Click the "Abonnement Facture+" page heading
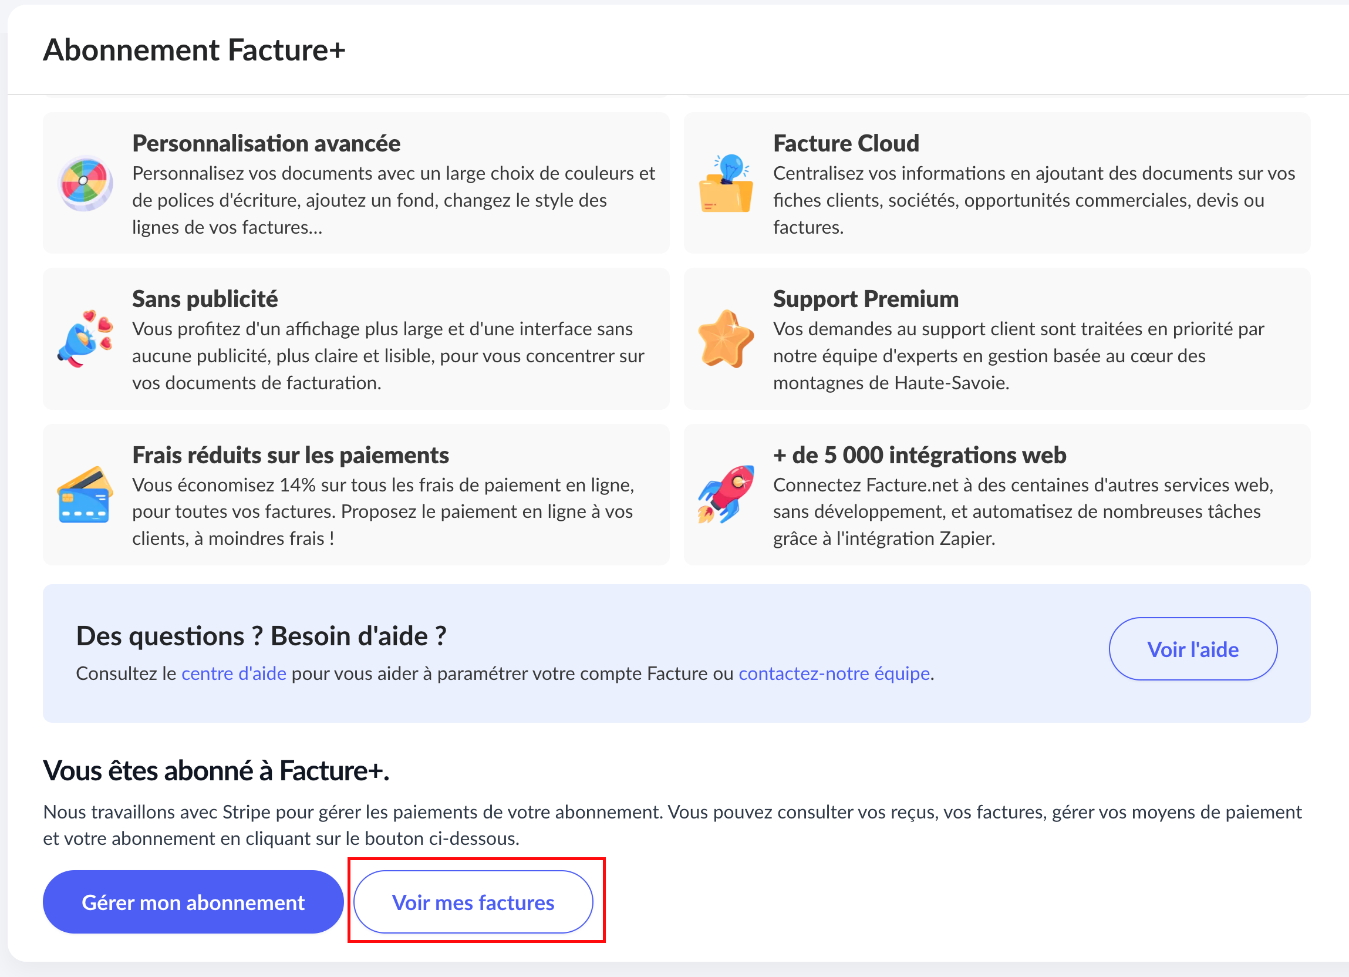Screen dimensions: 1349x977 pyautogui.click(x=194, y=50)
